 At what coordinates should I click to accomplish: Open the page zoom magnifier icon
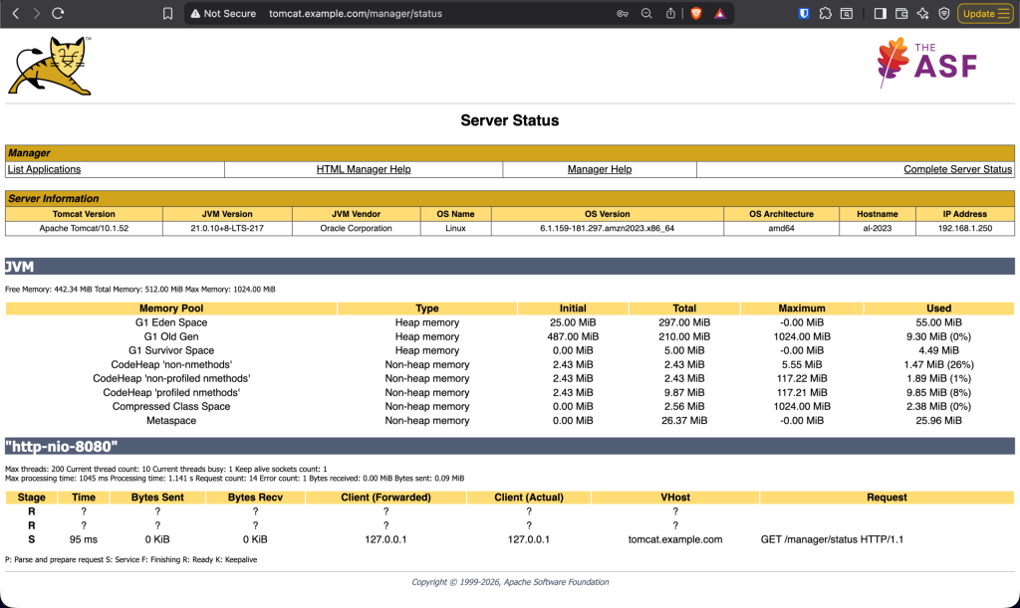(x=644, y=14)
